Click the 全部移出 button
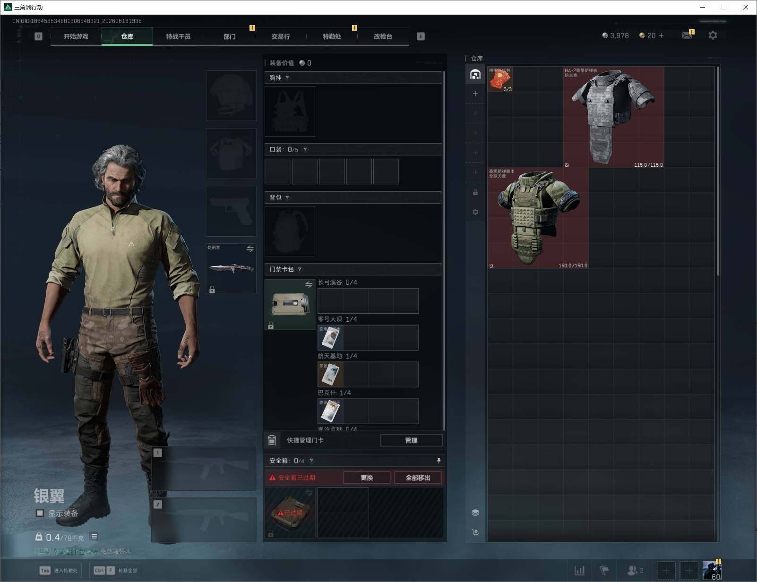This screenshot has width=757, height=582. click(418, 478)
